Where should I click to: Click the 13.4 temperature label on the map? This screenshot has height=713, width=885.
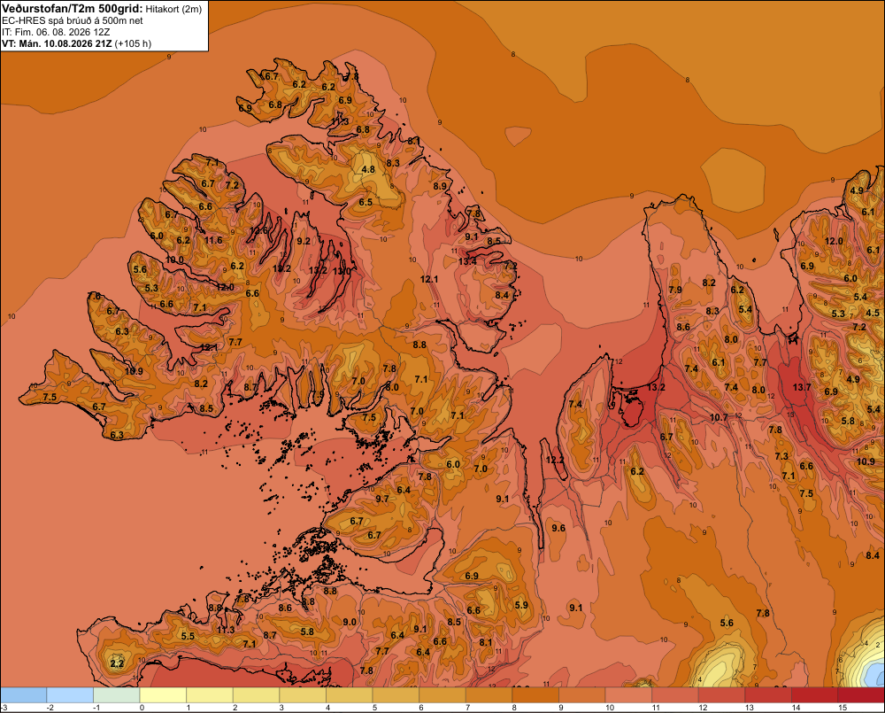click(x=466, y=261)
